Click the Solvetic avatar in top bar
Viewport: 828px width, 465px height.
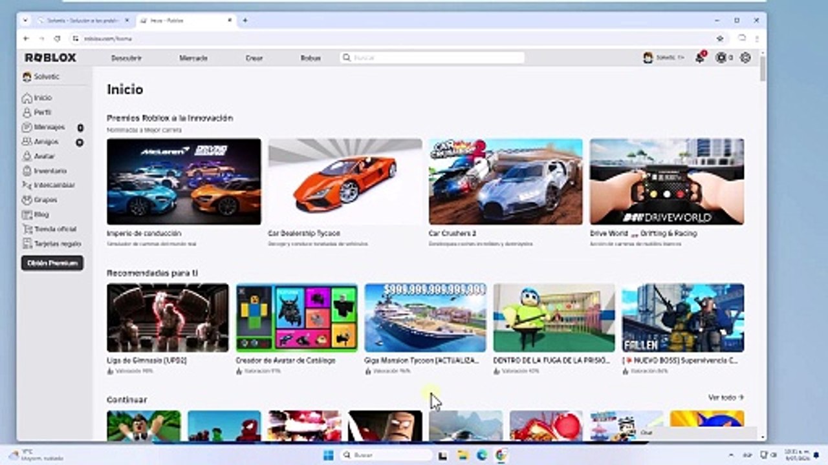[x=648, y=58]
